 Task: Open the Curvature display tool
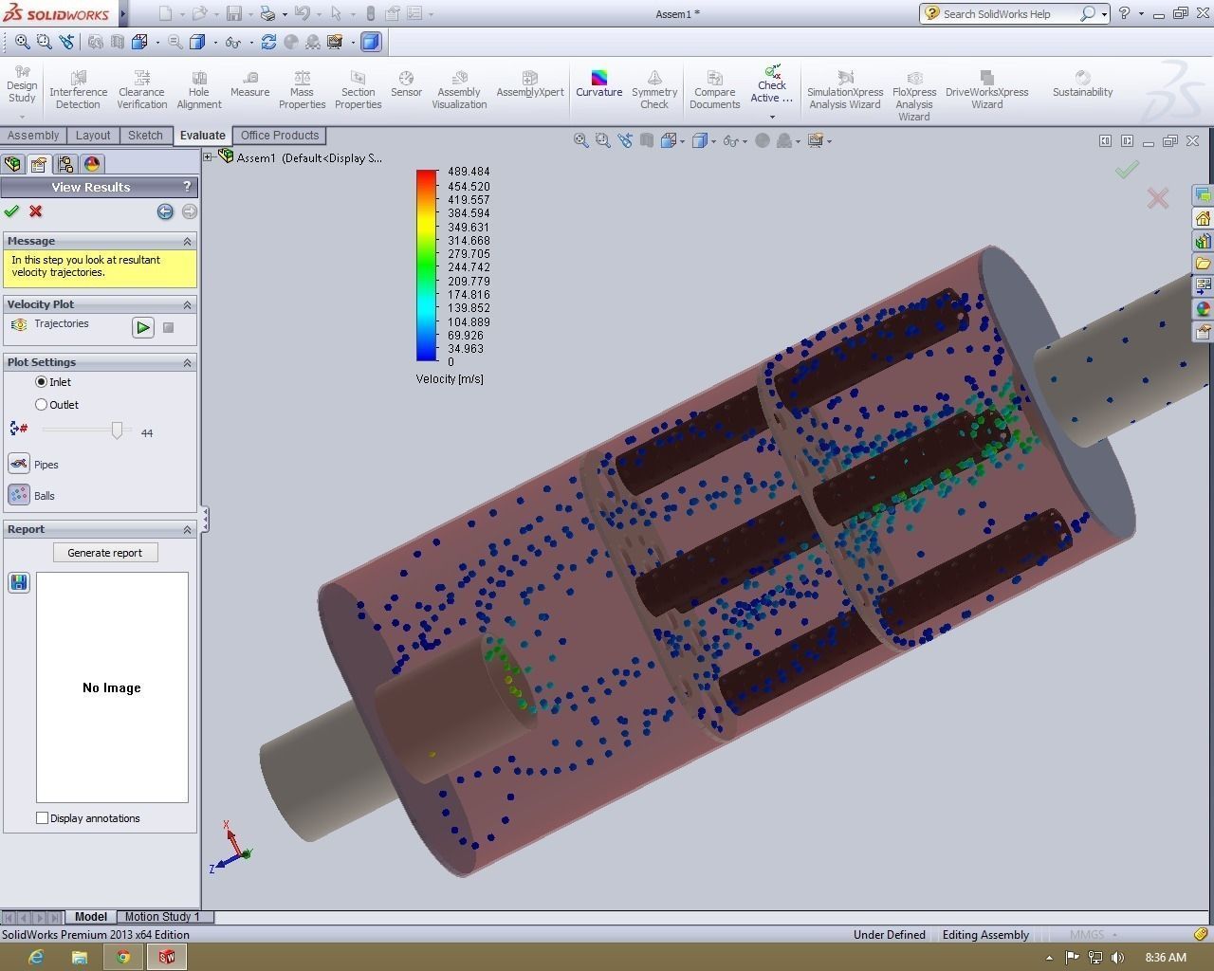click(x=598, y=83)
